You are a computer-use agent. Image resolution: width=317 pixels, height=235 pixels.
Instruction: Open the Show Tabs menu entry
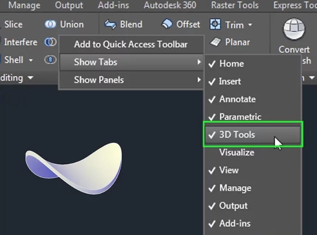(131, 62)
